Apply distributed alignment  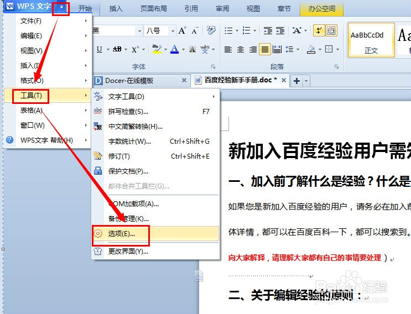277,49
